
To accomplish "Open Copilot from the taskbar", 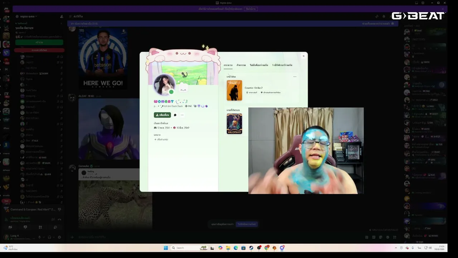I will (x=220, y=248).
